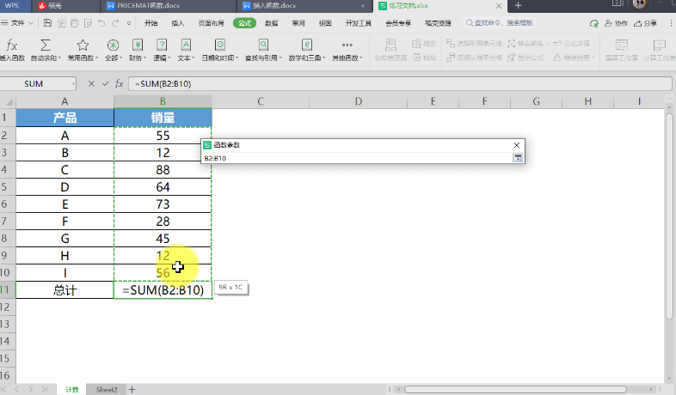Image resolution: width=676 pixels, height=395 pixels.
Task: Switch to the PRICEMAT函数.docx document tab
Action: pos(169,6)
